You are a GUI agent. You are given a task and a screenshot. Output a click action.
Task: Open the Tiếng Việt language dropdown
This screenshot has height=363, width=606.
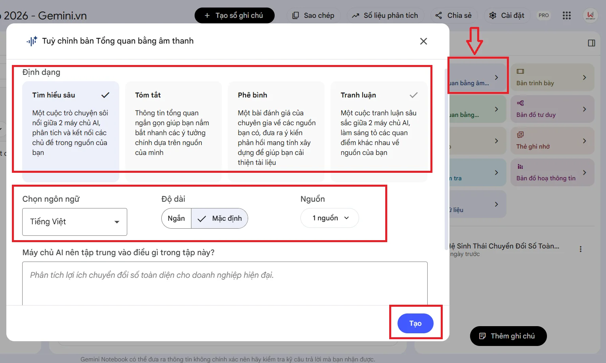(x=75, y=222)
